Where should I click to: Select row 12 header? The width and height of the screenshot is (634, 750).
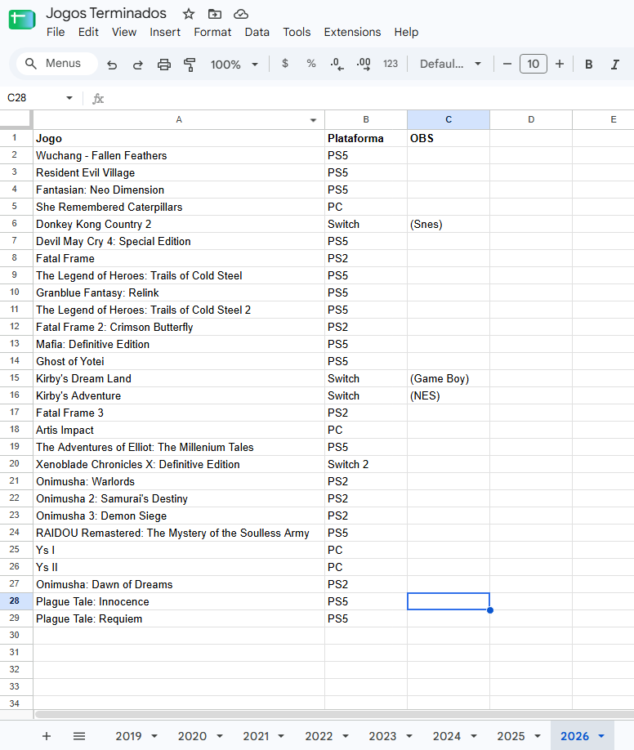point(15,327)
